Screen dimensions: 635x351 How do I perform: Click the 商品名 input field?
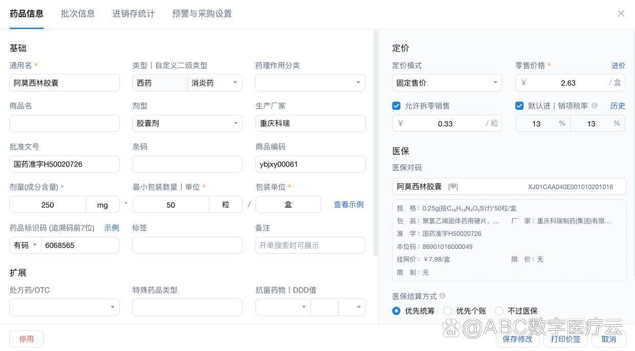tap(64, 123)
